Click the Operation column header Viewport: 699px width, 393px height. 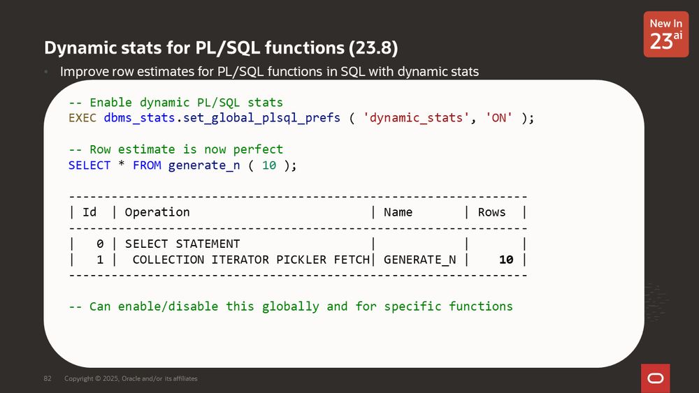tap(157, 212)
